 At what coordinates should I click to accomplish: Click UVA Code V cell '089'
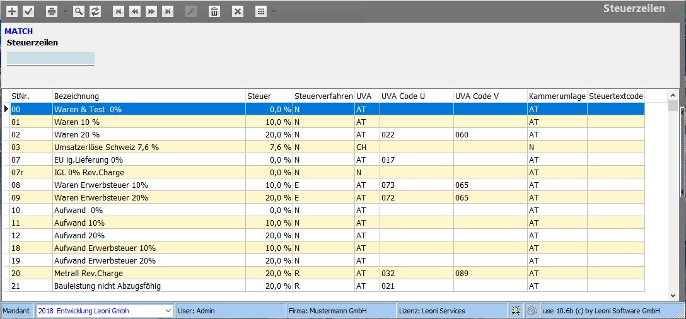coord(491,274)
